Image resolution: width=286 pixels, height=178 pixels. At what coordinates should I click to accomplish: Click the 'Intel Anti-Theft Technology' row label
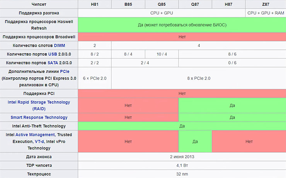click(x=39, y=126)
